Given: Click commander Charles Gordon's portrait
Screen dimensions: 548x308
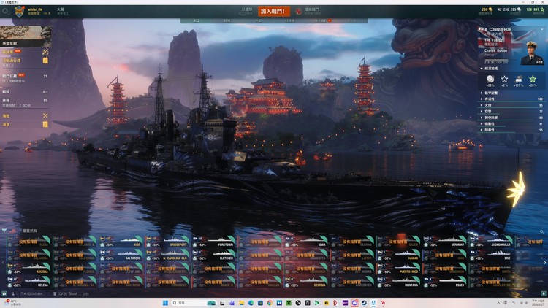Looking at the screenshot, I should 532,53.
